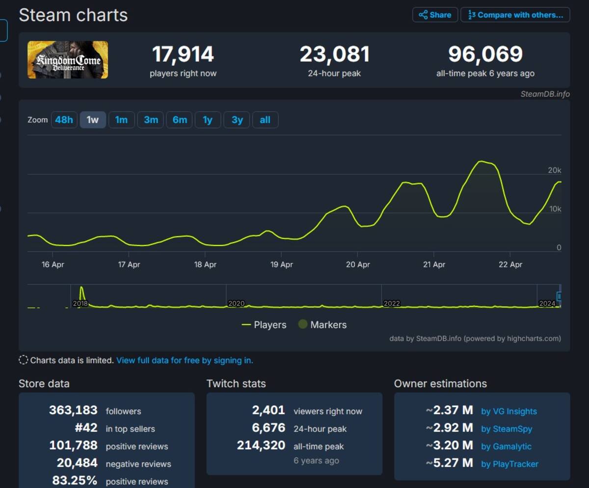Click the 17,914 players right now value
The width and height of the screenshot is (589, 488).
tap(183, 54)
